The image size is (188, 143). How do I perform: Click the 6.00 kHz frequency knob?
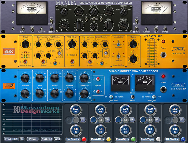pyautogui.click(x=150, y=110)
